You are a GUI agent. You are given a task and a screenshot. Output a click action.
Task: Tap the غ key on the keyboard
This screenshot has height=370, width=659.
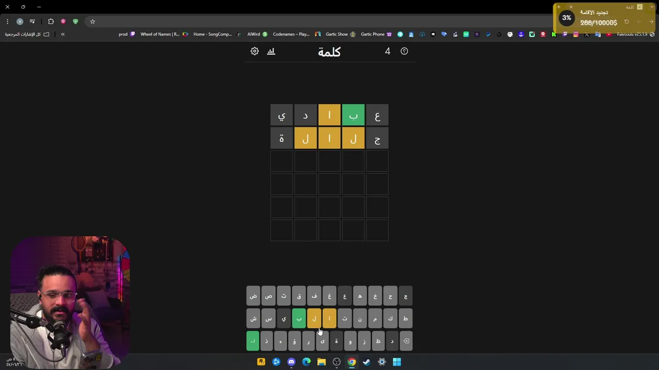(329, 296)
